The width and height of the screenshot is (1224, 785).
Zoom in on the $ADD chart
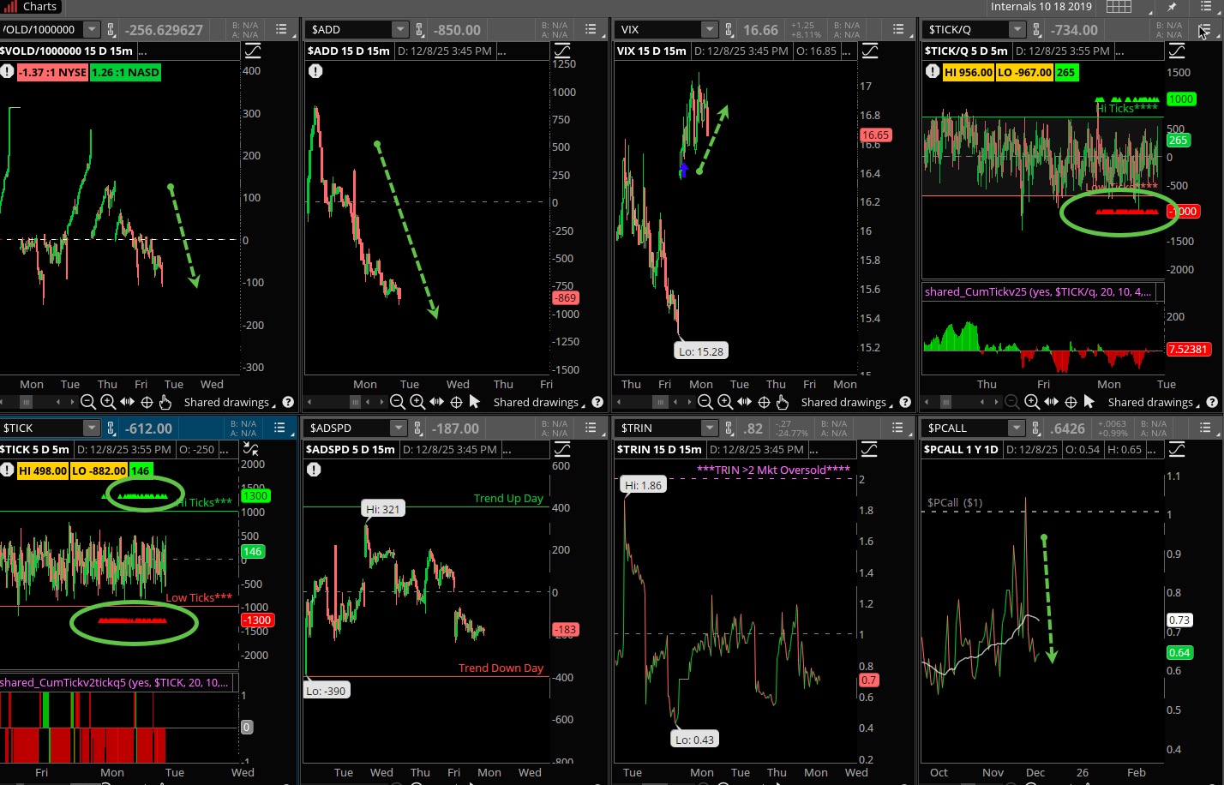coord(417,402)
